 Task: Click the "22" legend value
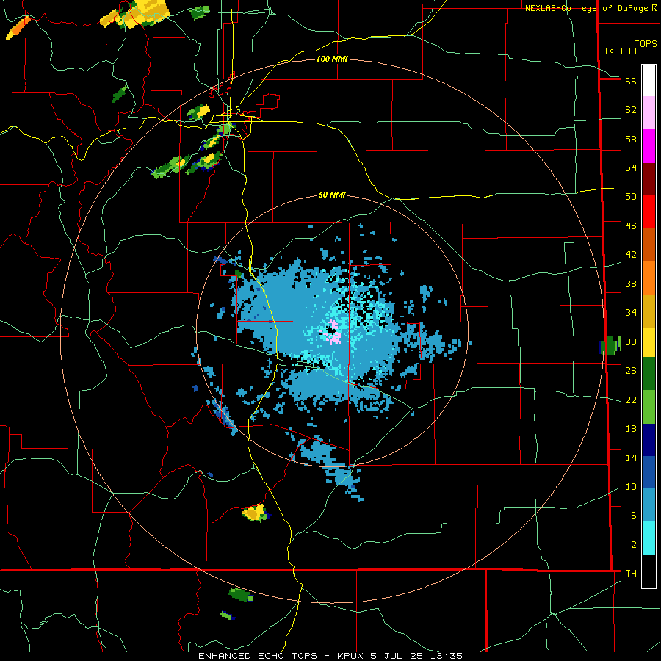(631, 400)
